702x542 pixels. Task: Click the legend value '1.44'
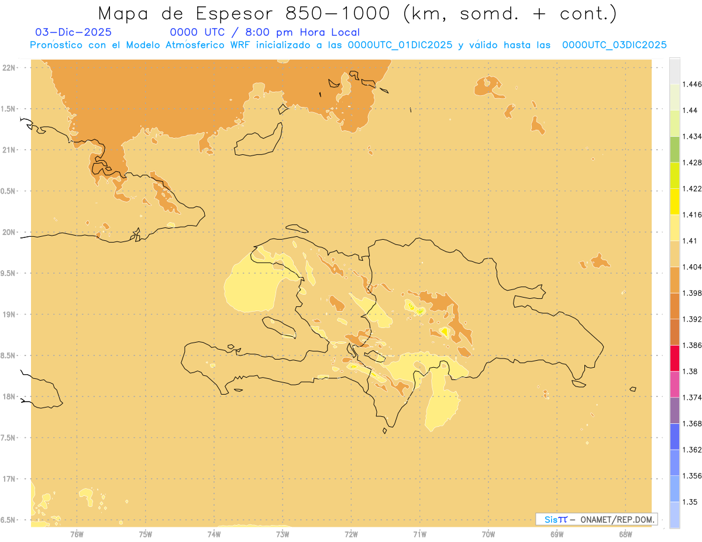click(x=691, y=111)
